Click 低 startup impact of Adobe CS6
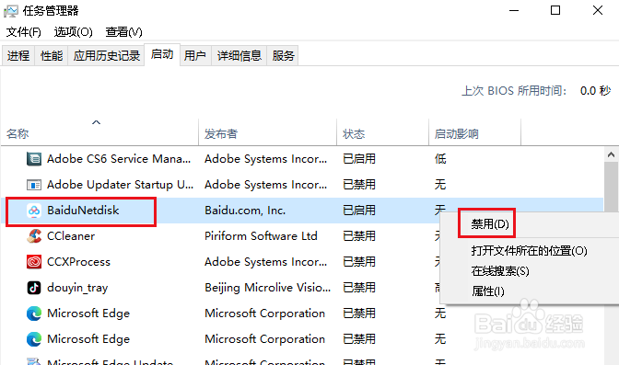619x365 pixels. tap(440, 159)
